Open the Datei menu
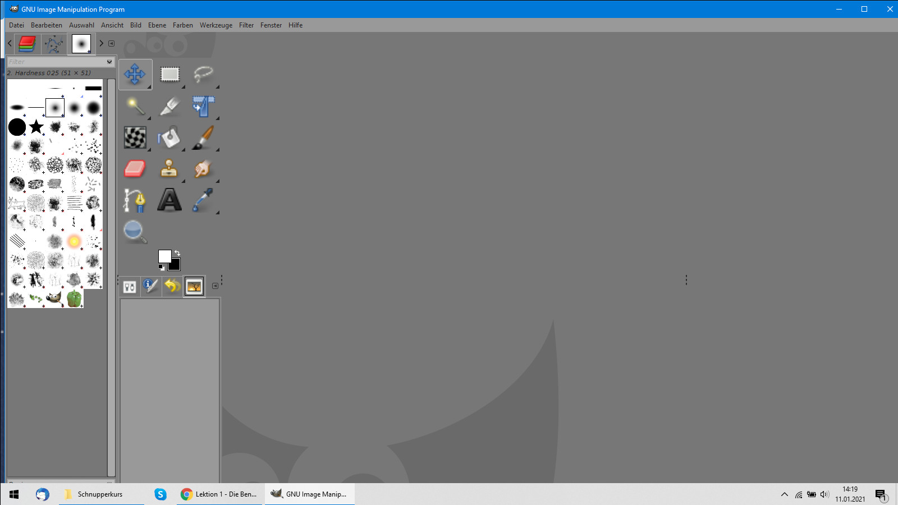 tap(16, 25)
